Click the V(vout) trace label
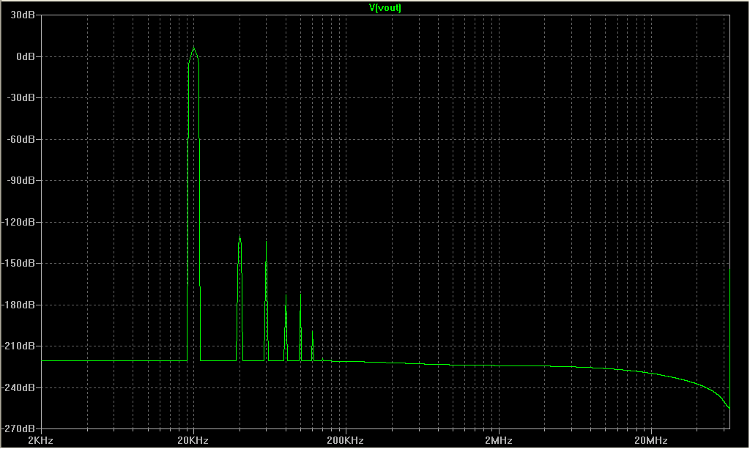This screenshot has height=449, width=750. click(385, 7)
